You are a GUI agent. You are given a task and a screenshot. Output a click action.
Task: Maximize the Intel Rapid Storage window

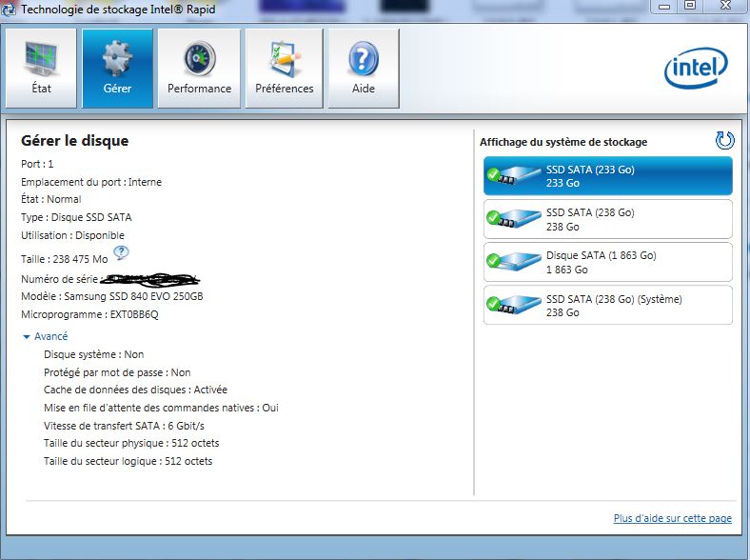point(690,6)
